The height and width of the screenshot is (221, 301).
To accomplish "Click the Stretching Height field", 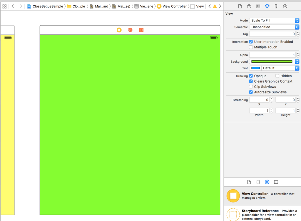I will coord(285,110).
